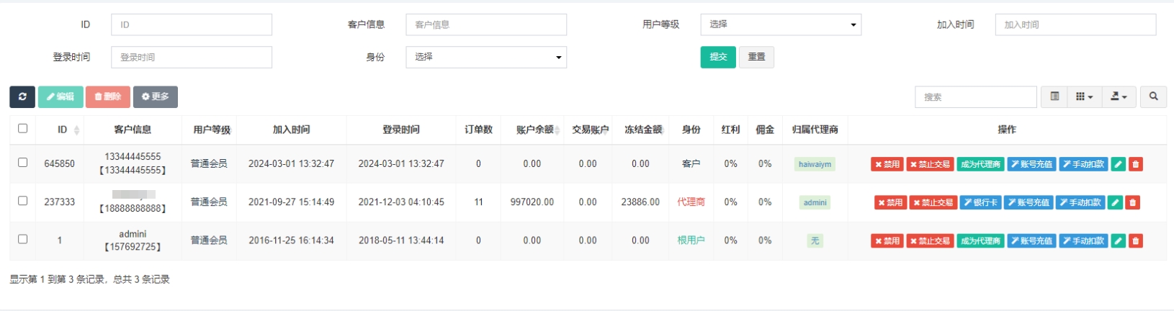Open the columns grid dropdown
This screenshot has width=1174, height=311.
tap(1084, 96)
